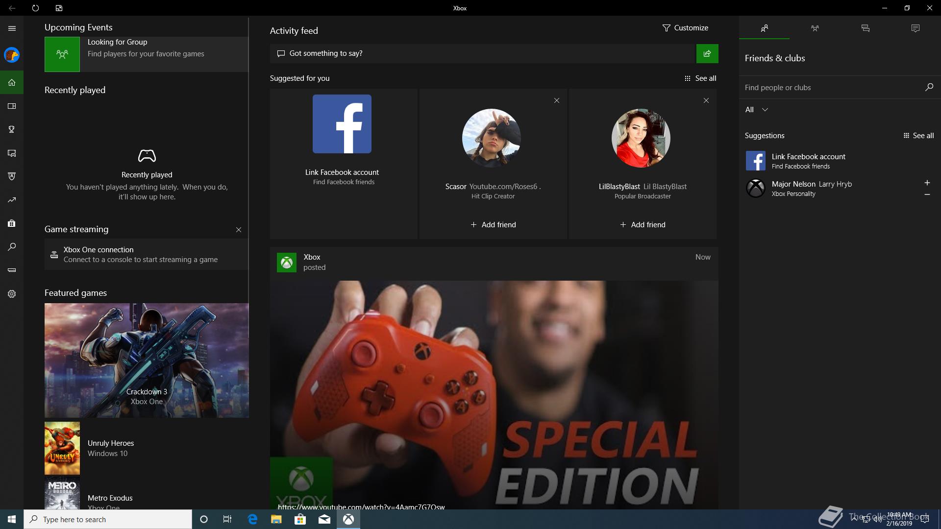Click the taskbar search box

point(108,519)
